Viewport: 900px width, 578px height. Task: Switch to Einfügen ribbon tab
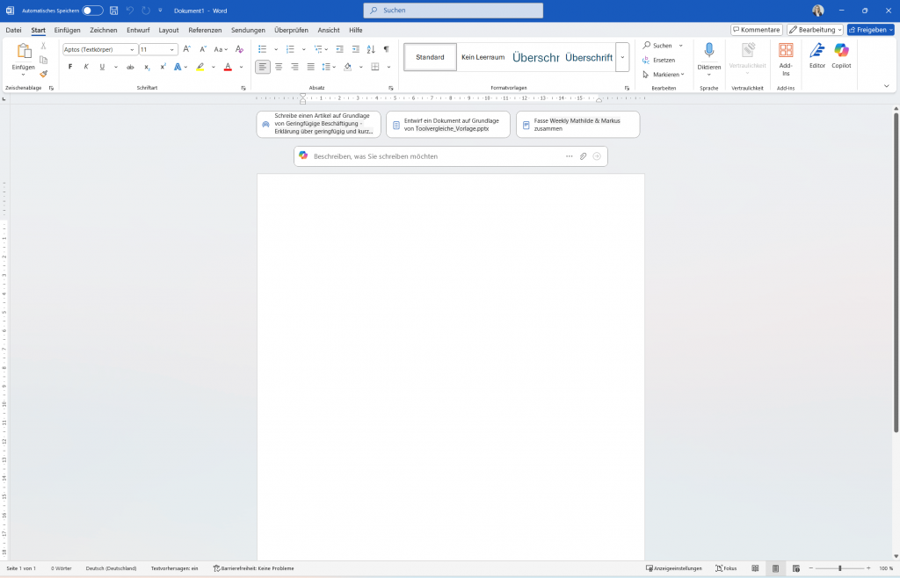[67, 30]
